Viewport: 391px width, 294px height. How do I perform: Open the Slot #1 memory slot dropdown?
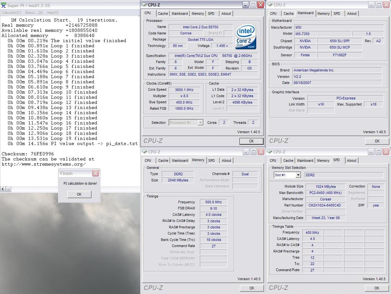(287, 175)
